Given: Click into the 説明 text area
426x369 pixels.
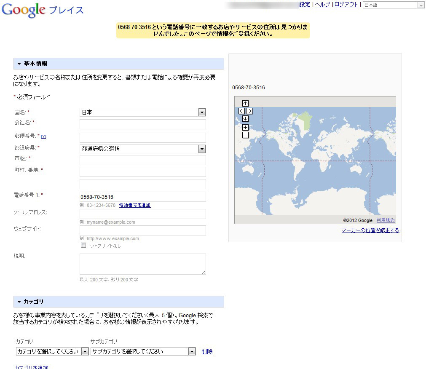Looking at the screenshot, I should (x=143, y=264).
